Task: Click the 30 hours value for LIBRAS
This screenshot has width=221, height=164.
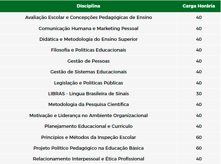Action: (x=199, y=94)
